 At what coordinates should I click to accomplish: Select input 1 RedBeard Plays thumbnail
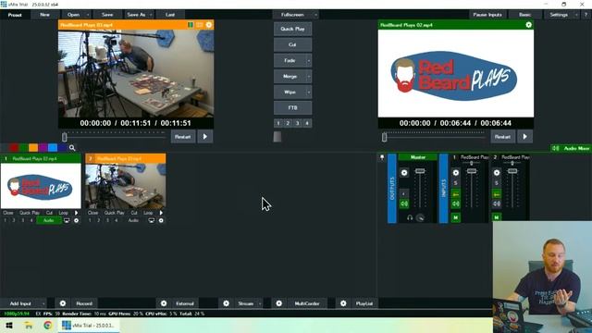pyautogui.click(x=41, y=186)
